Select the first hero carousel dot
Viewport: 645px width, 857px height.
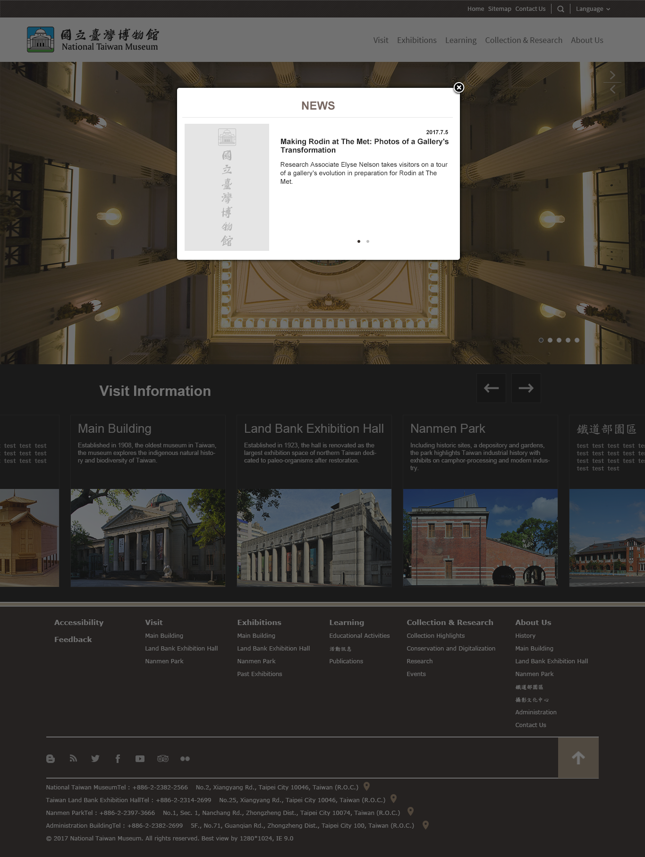click(x=541, y=340)
